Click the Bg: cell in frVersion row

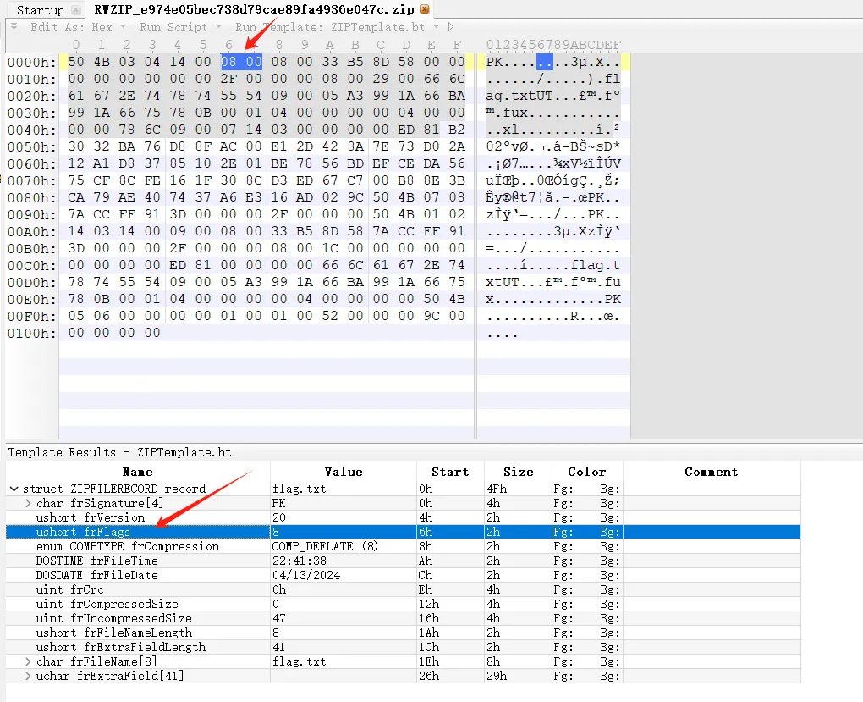click(610, 517)
